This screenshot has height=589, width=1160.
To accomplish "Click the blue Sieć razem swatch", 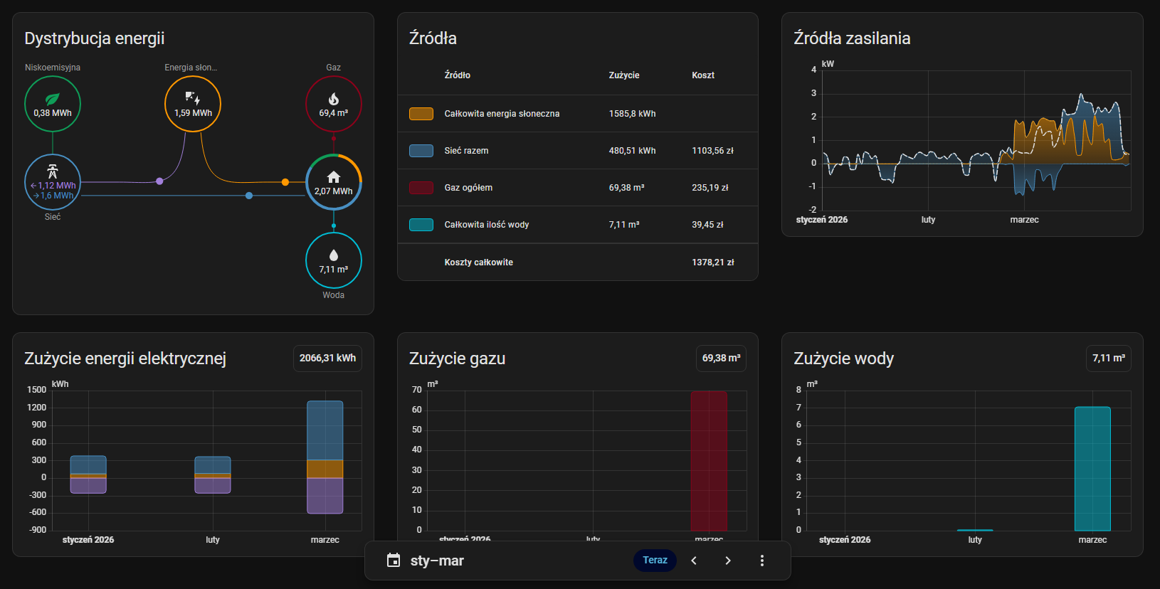I will tap(421, 151).
